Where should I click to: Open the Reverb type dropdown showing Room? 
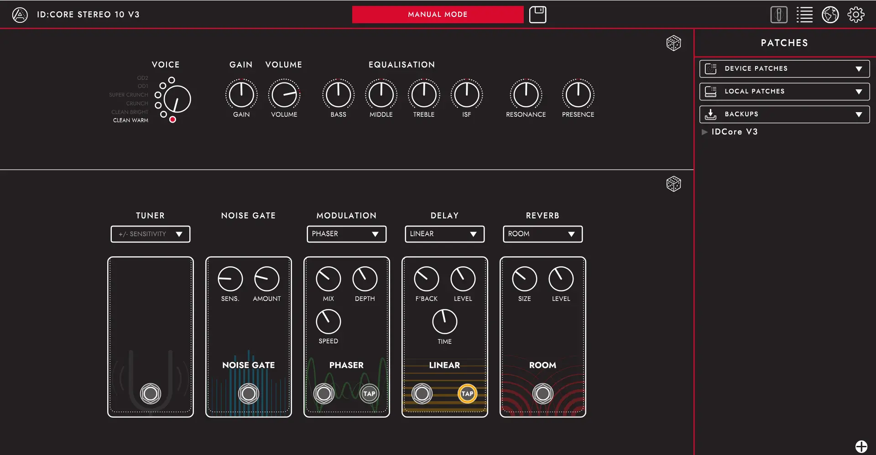point(543,234)
